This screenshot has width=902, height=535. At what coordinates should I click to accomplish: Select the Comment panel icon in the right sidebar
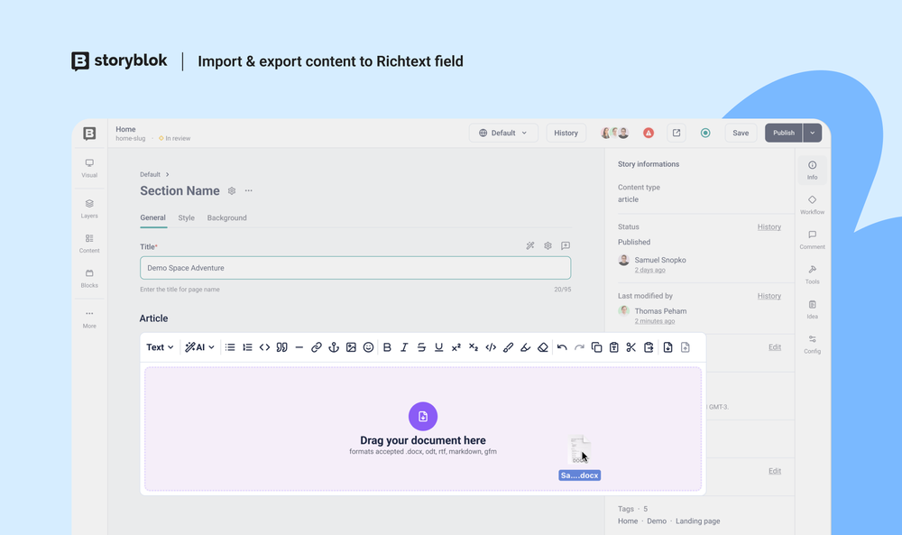pos(812,236)
